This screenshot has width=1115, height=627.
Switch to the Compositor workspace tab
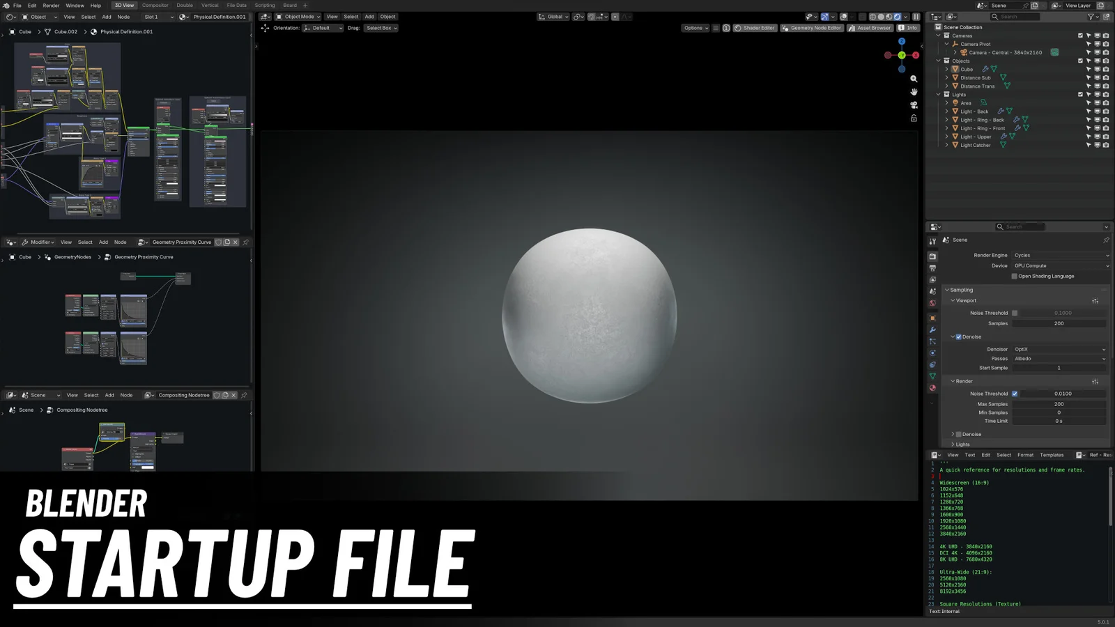point(155,6)
